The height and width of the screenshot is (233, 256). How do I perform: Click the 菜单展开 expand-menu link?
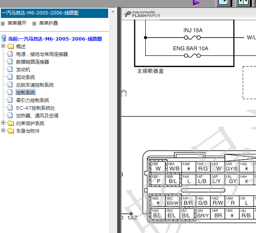[x=17, y=23]
